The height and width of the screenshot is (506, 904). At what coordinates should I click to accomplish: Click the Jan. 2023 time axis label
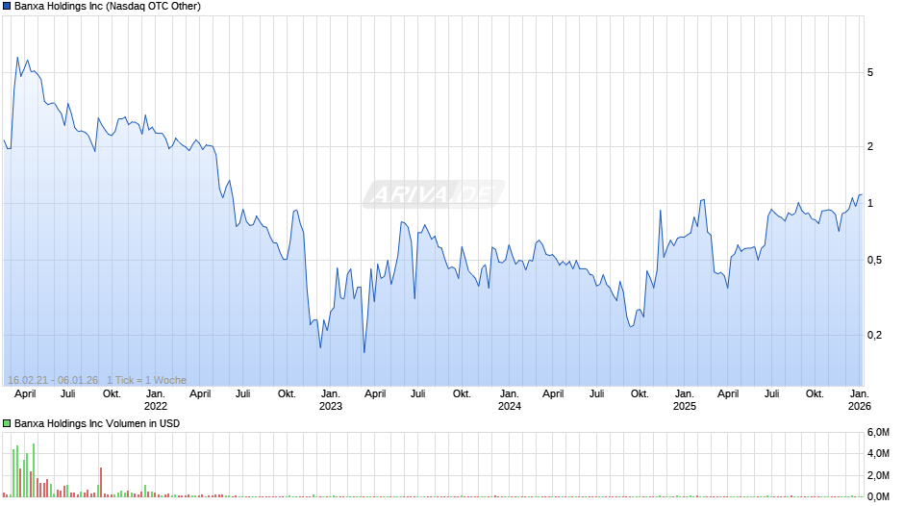coord(331,400)
